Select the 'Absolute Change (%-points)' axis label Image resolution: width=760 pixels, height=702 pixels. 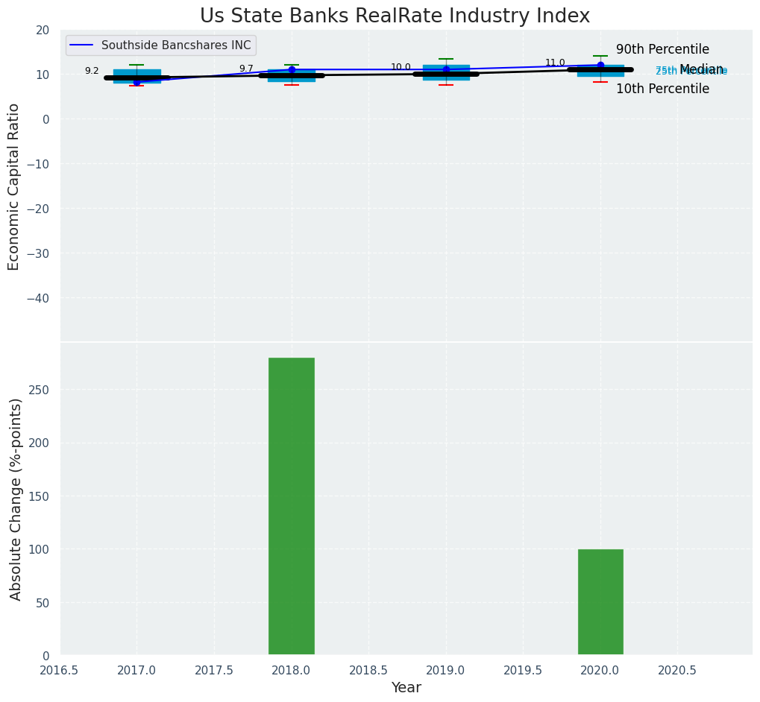point(16,499)
